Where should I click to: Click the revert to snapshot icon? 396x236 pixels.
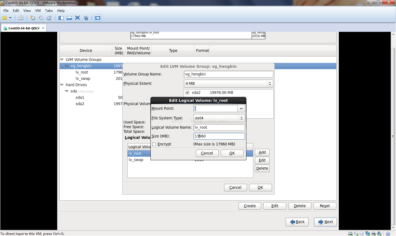41,18
